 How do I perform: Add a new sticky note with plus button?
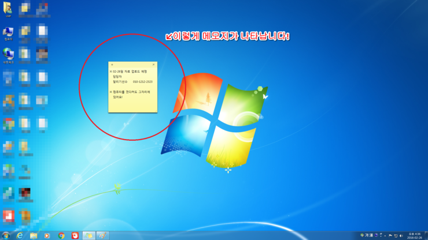click(x=112, y=65)
